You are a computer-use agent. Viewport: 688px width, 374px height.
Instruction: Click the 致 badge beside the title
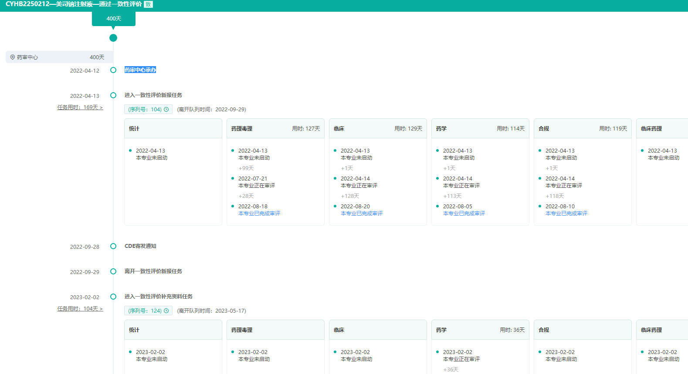click(148, 4)
